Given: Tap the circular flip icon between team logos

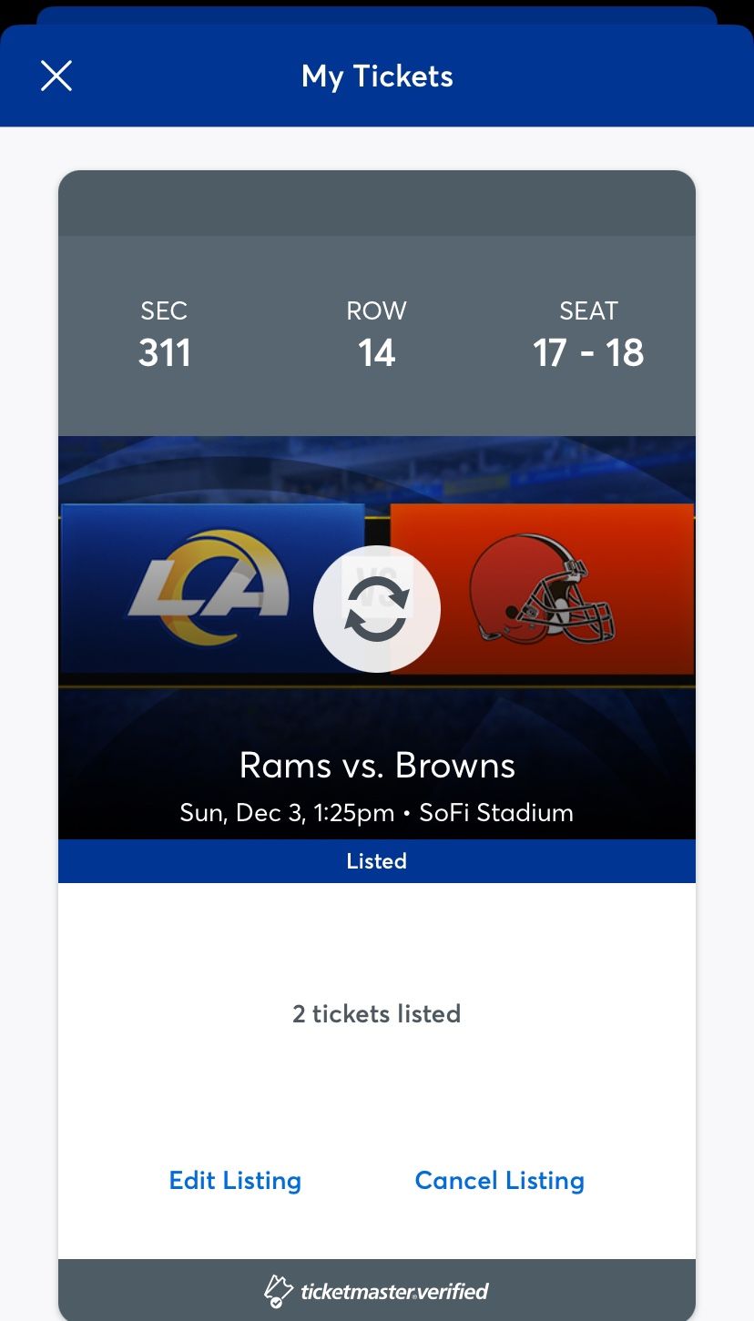Looking at the screenshot, I should [376, 608].
